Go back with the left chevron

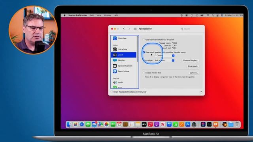[124, 29]
